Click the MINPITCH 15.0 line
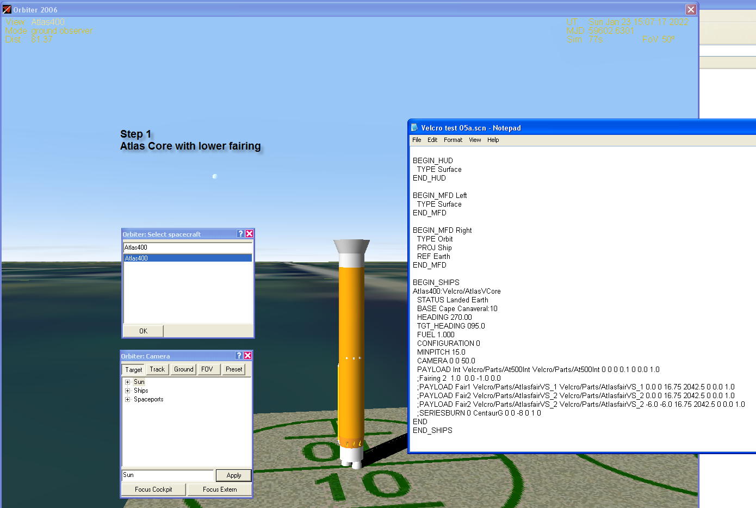The height and width of the screenshot is (508, 756). tap(441, 352)
